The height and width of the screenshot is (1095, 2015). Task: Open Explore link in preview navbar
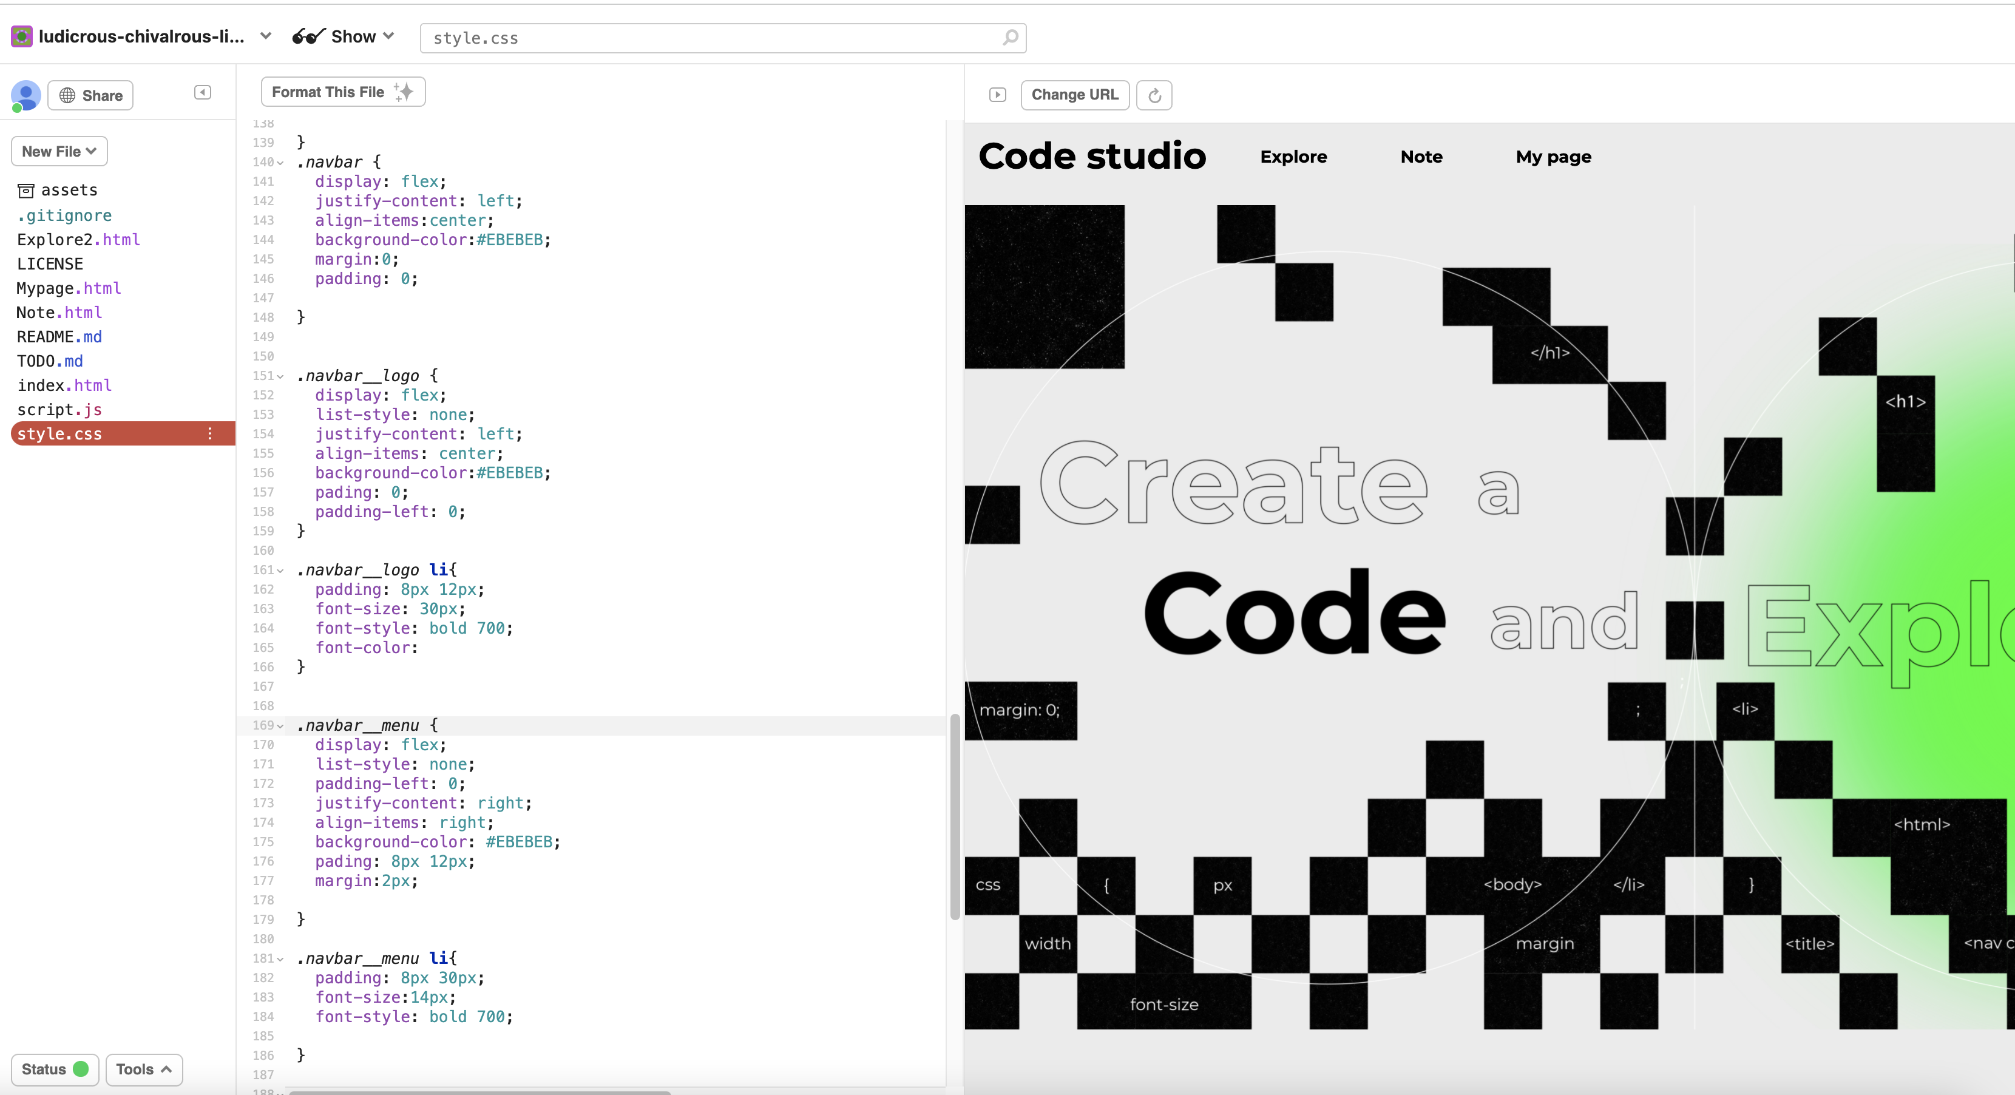(x=1293, y=157)
